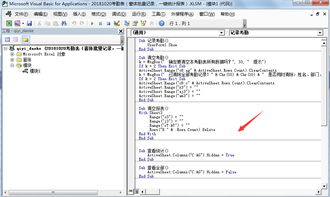The height and width of the screenshot is (197, 330).
Task: Click the Redo arrow icon
Action: click(x=82, y=23)
